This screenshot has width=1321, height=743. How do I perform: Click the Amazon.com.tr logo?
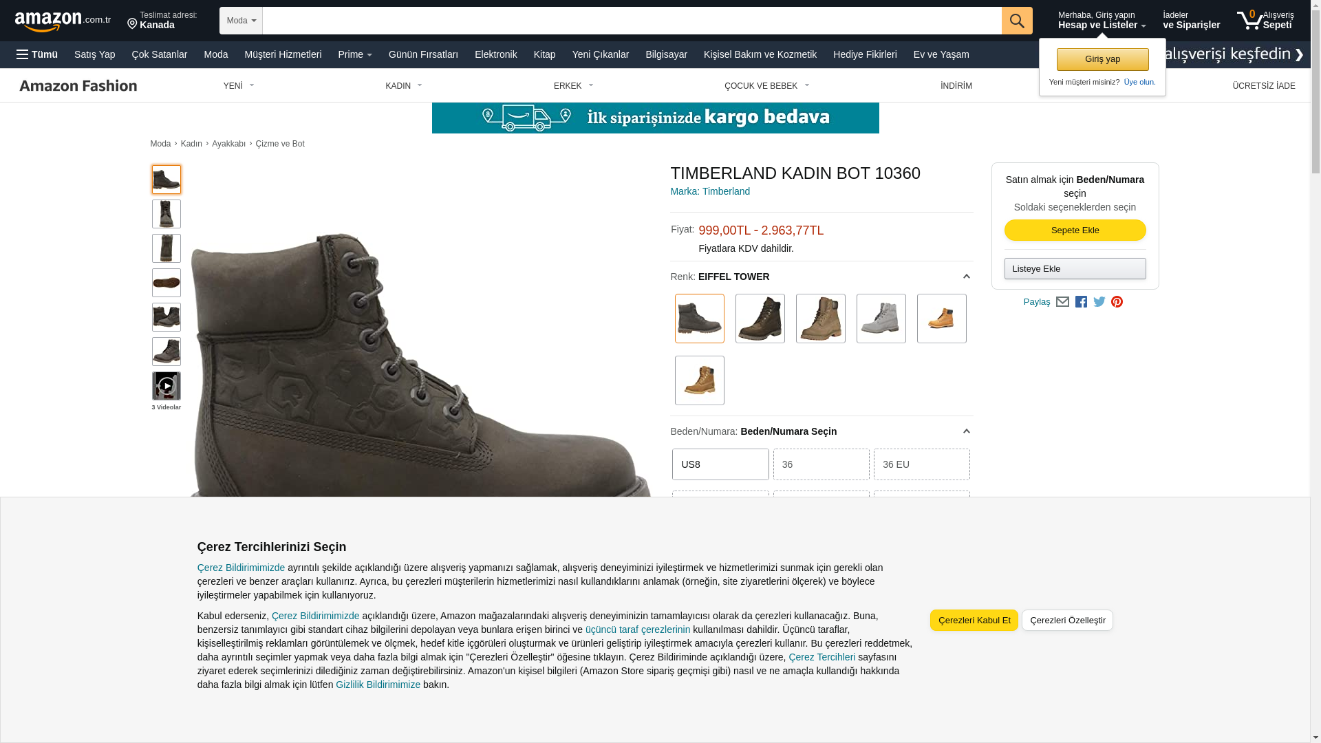63,21
